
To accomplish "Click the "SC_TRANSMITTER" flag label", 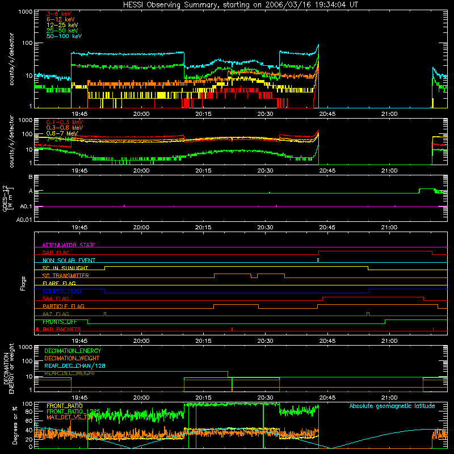I will pos(65,276).
